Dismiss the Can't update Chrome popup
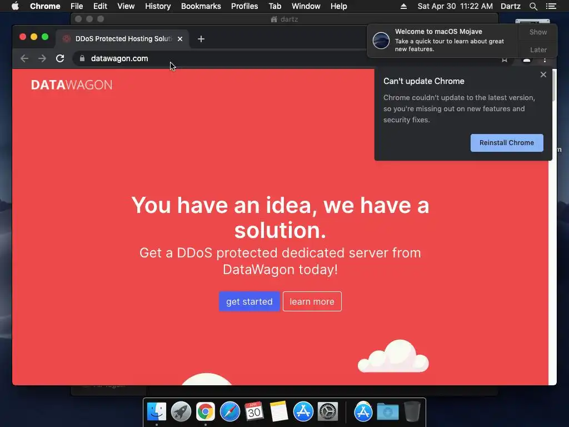 point(543,75)
